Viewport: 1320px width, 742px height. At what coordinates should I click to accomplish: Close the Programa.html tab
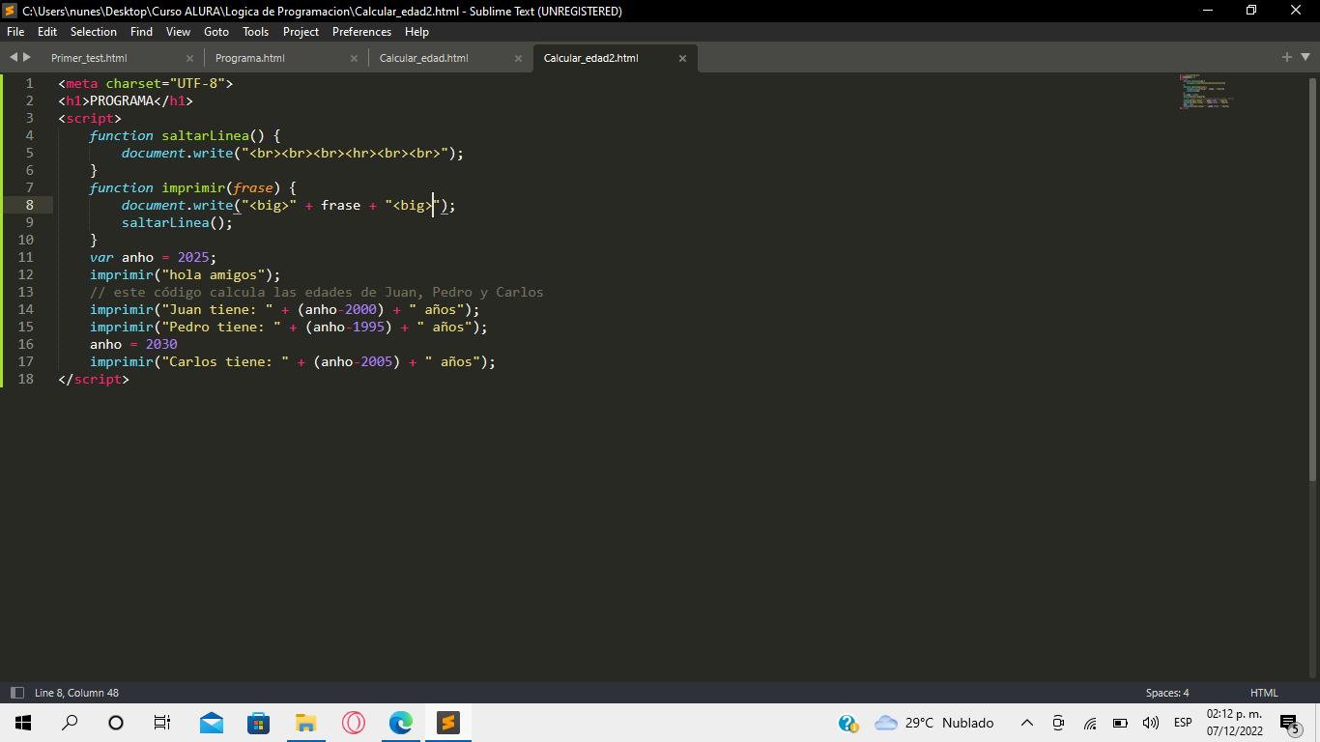[x=354, y=58]
